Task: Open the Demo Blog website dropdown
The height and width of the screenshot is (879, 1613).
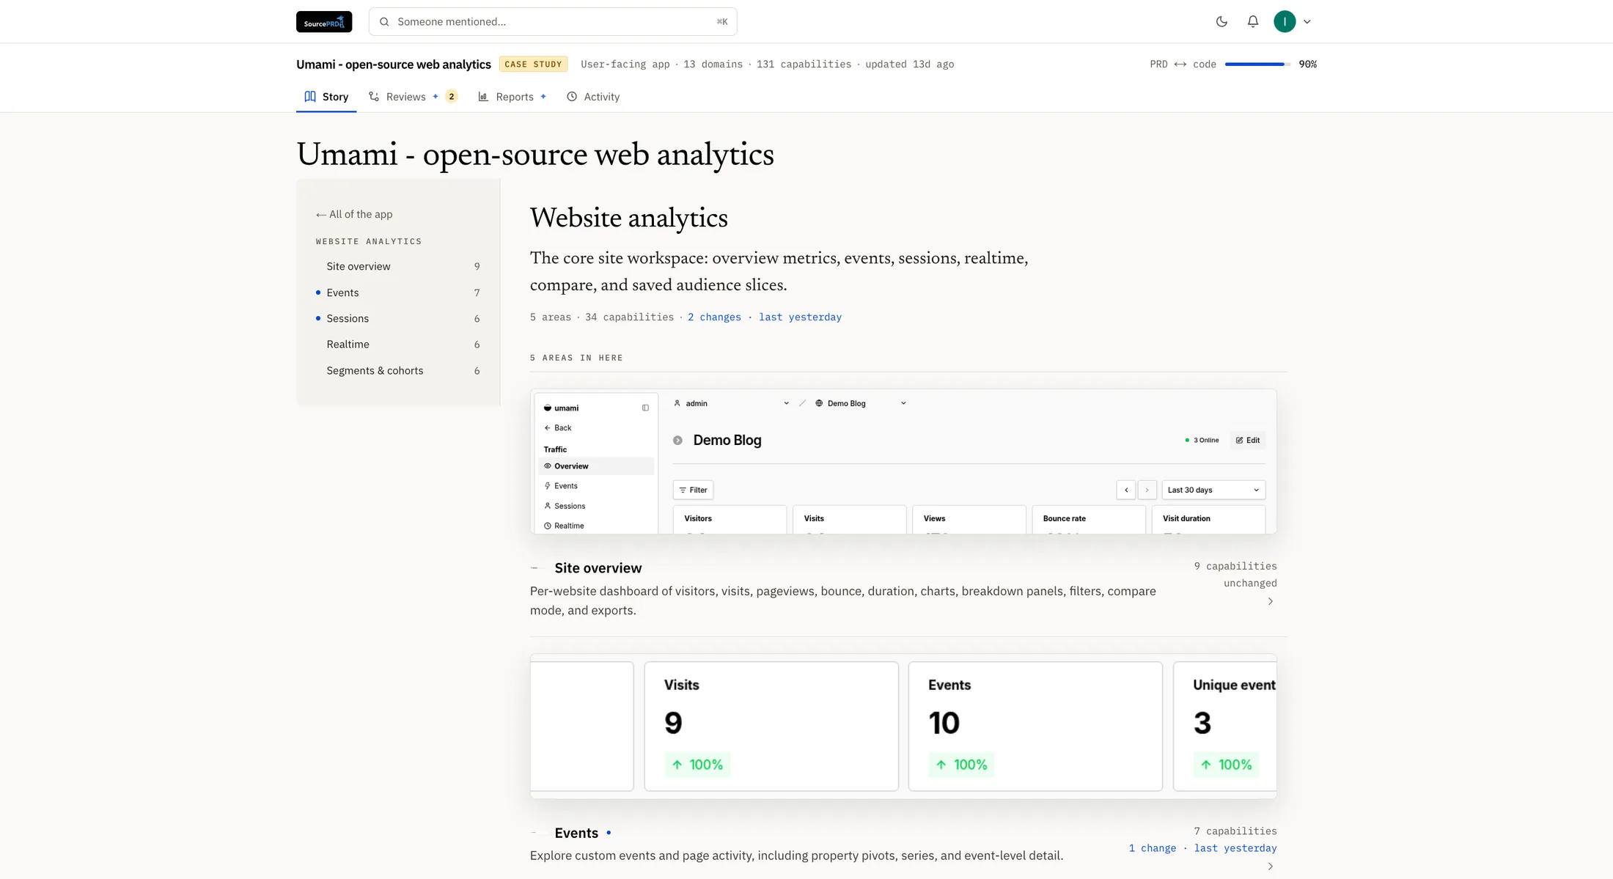Action: tap(861, 403)
